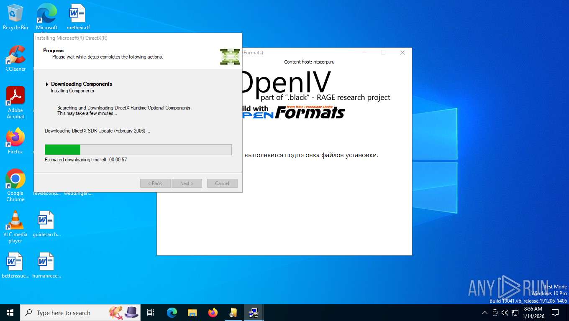Open the Windows Start menu
This screenshot has width=569, height=321.
click(x=10, y=313)
